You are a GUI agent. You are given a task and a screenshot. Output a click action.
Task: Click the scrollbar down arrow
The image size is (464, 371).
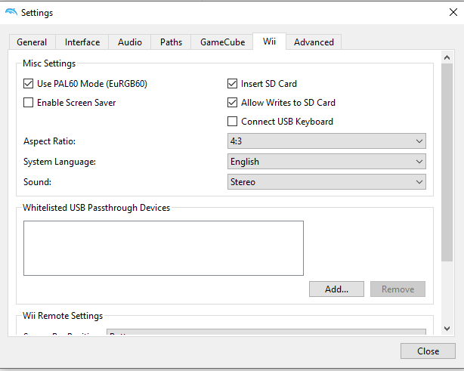point(447,329)
